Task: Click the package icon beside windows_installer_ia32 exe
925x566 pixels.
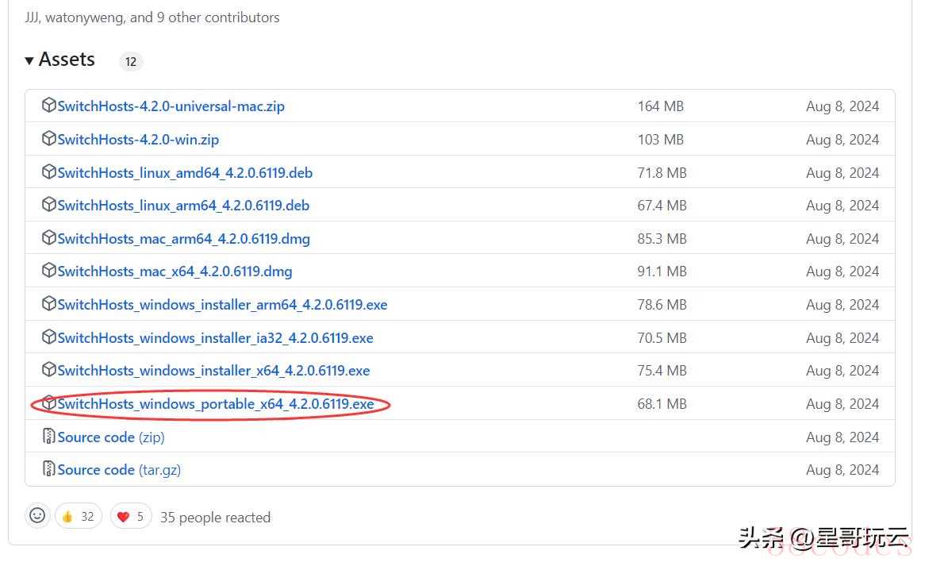Action: [49, 337]
